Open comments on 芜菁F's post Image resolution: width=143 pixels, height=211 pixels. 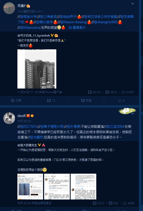(x=86, y=101)
